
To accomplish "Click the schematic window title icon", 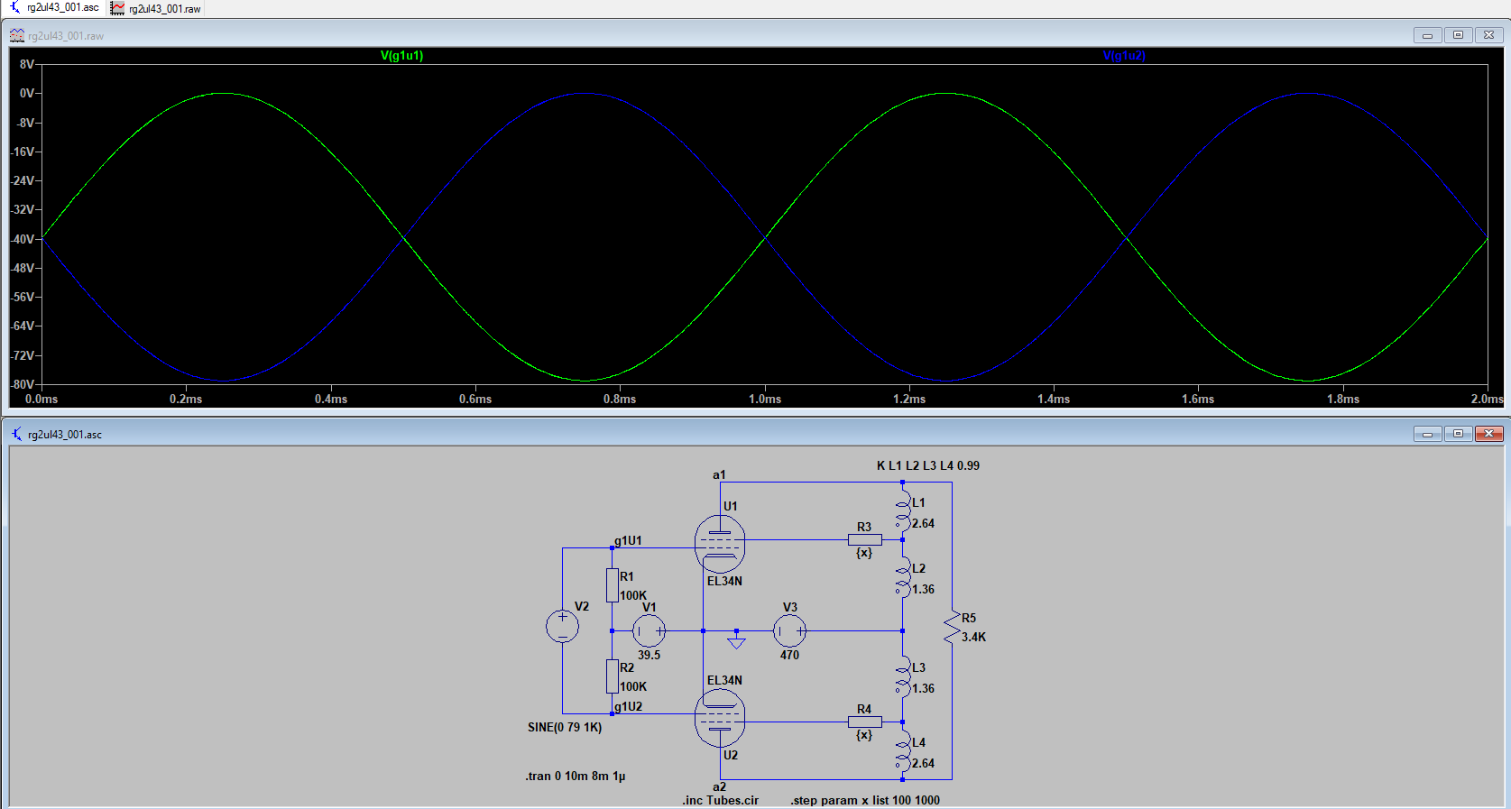I will 17,434.
